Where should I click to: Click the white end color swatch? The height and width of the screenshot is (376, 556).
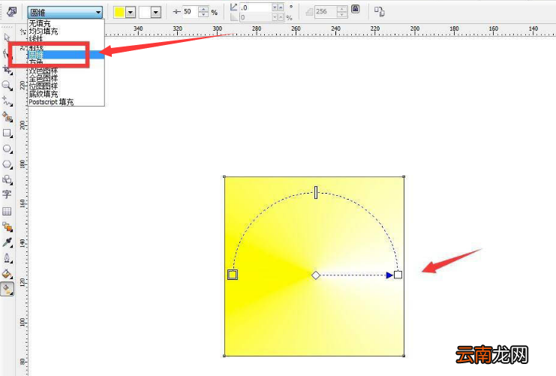145,13
